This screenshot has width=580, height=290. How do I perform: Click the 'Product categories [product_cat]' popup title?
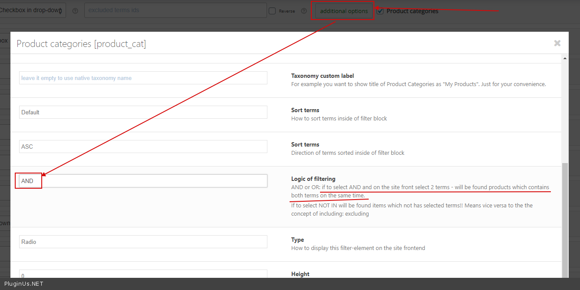click(81, 43)
